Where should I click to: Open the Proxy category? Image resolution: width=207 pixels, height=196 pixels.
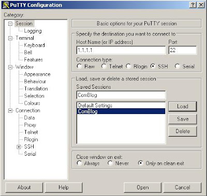[30, 125]
